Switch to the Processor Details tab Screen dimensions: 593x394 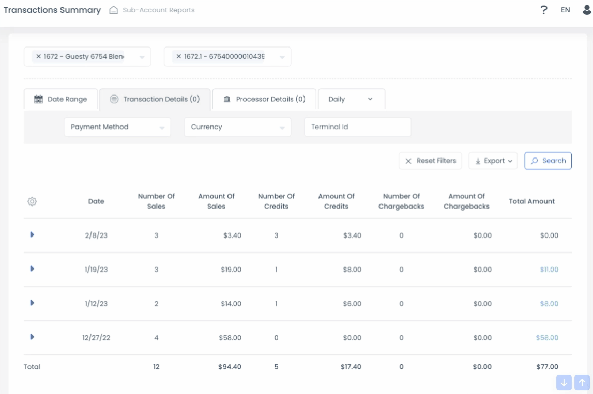click(264, 99)
